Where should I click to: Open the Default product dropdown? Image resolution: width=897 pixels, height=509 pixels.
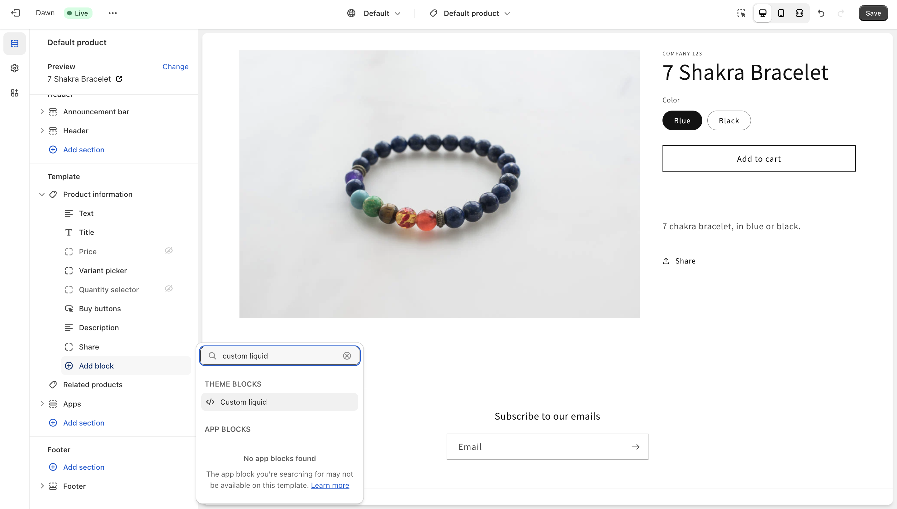pos(471,13)
